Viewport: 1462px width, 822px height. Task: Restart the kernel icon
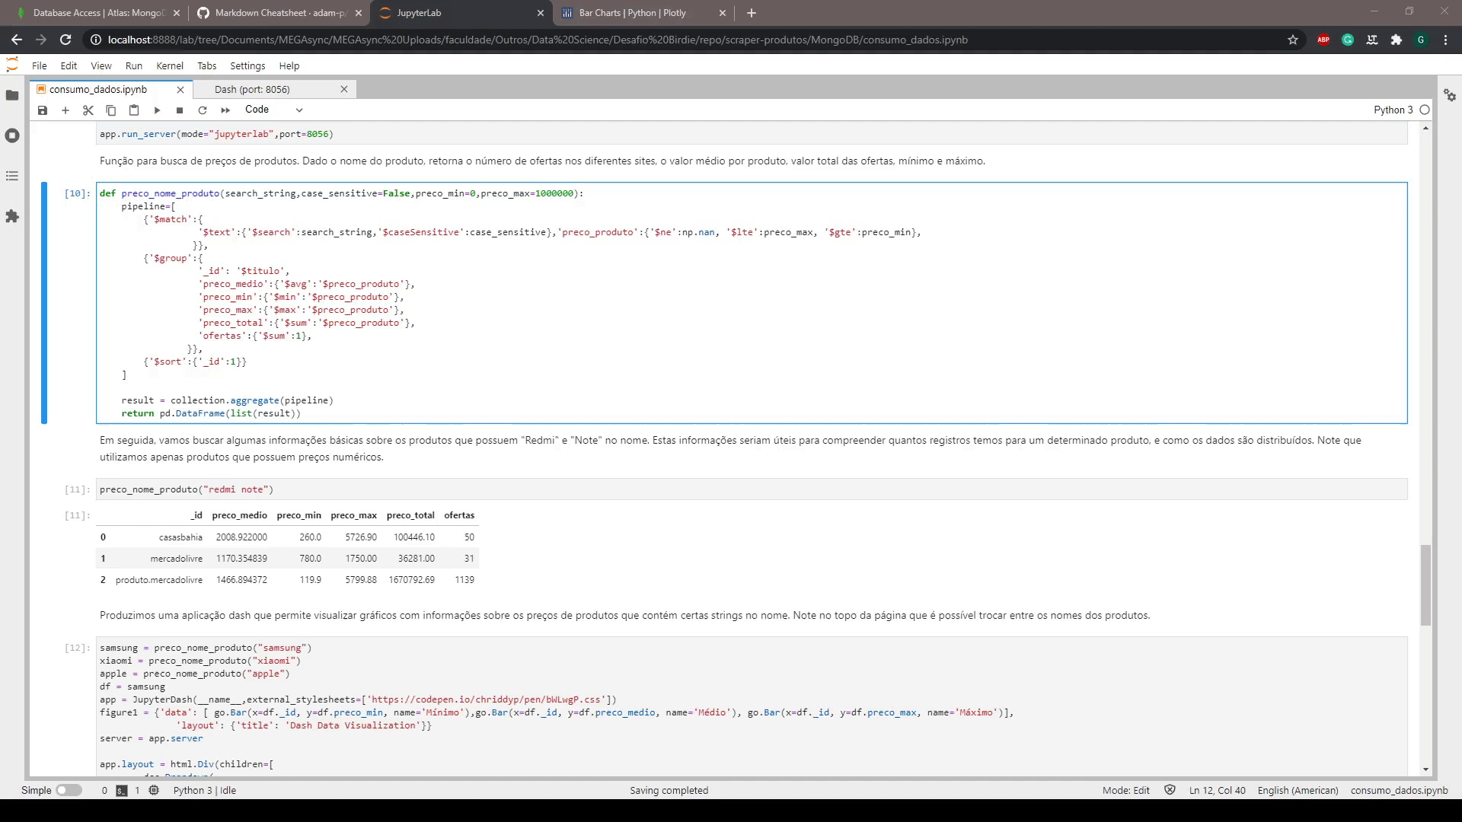tap(203, 110)
